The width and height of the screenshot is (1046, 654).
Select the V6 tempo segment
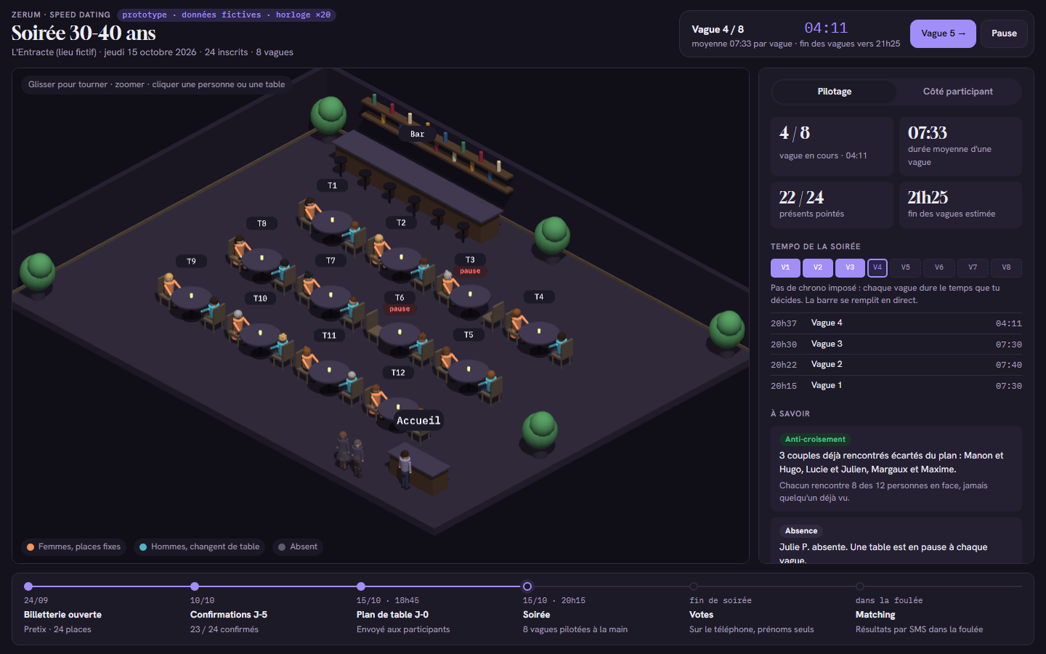point(939,267)
